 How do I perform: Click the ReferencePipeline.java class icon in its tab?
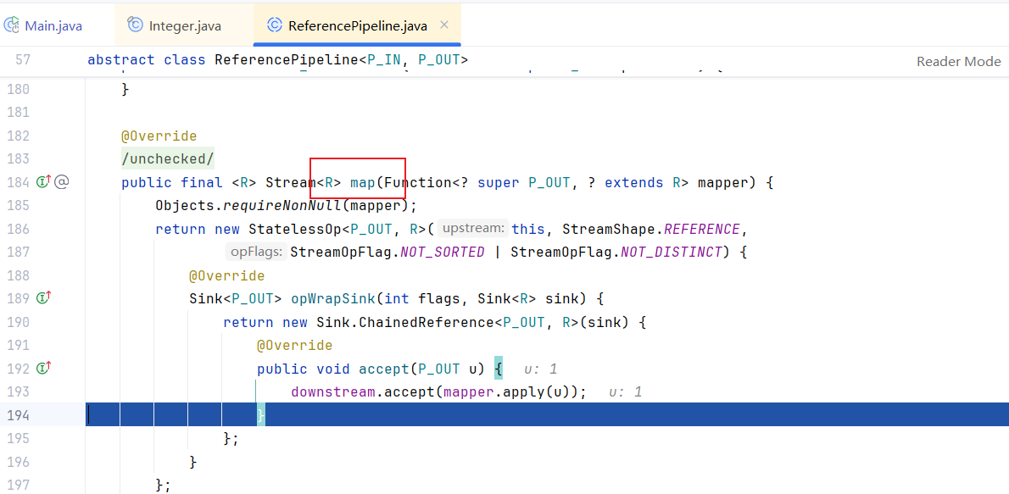pyautogui.click(x=274, y=25)
